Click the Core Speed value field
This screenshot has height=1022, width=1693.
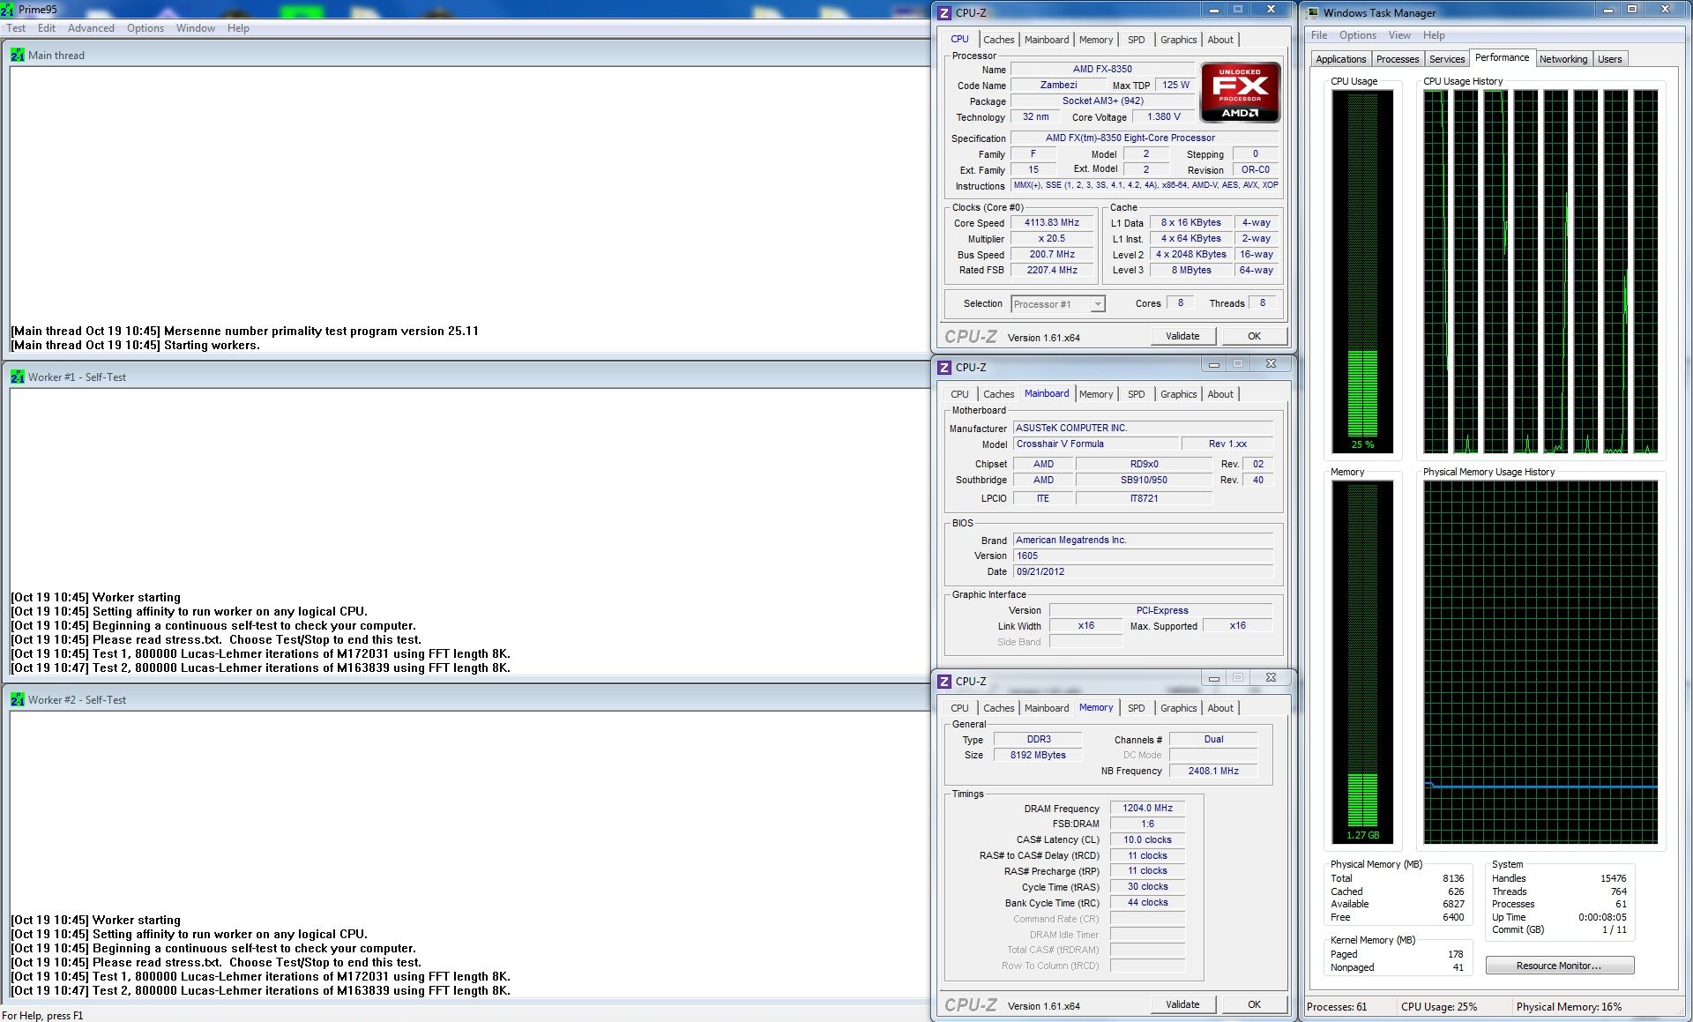1051,223
